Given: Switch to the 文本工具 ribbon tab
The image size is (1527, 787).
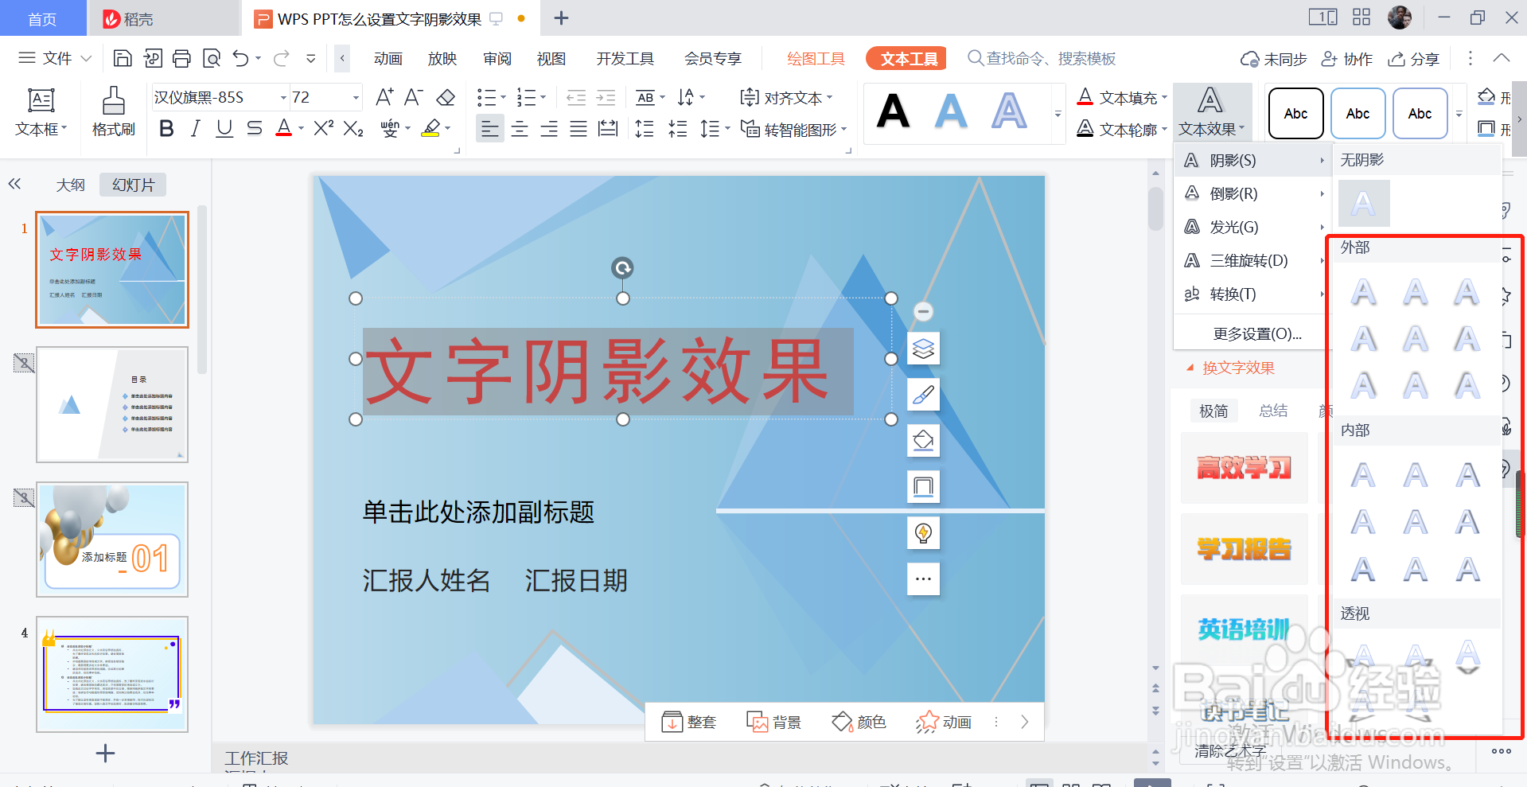Looking at the screenshot, I should [x=908, y=58].
